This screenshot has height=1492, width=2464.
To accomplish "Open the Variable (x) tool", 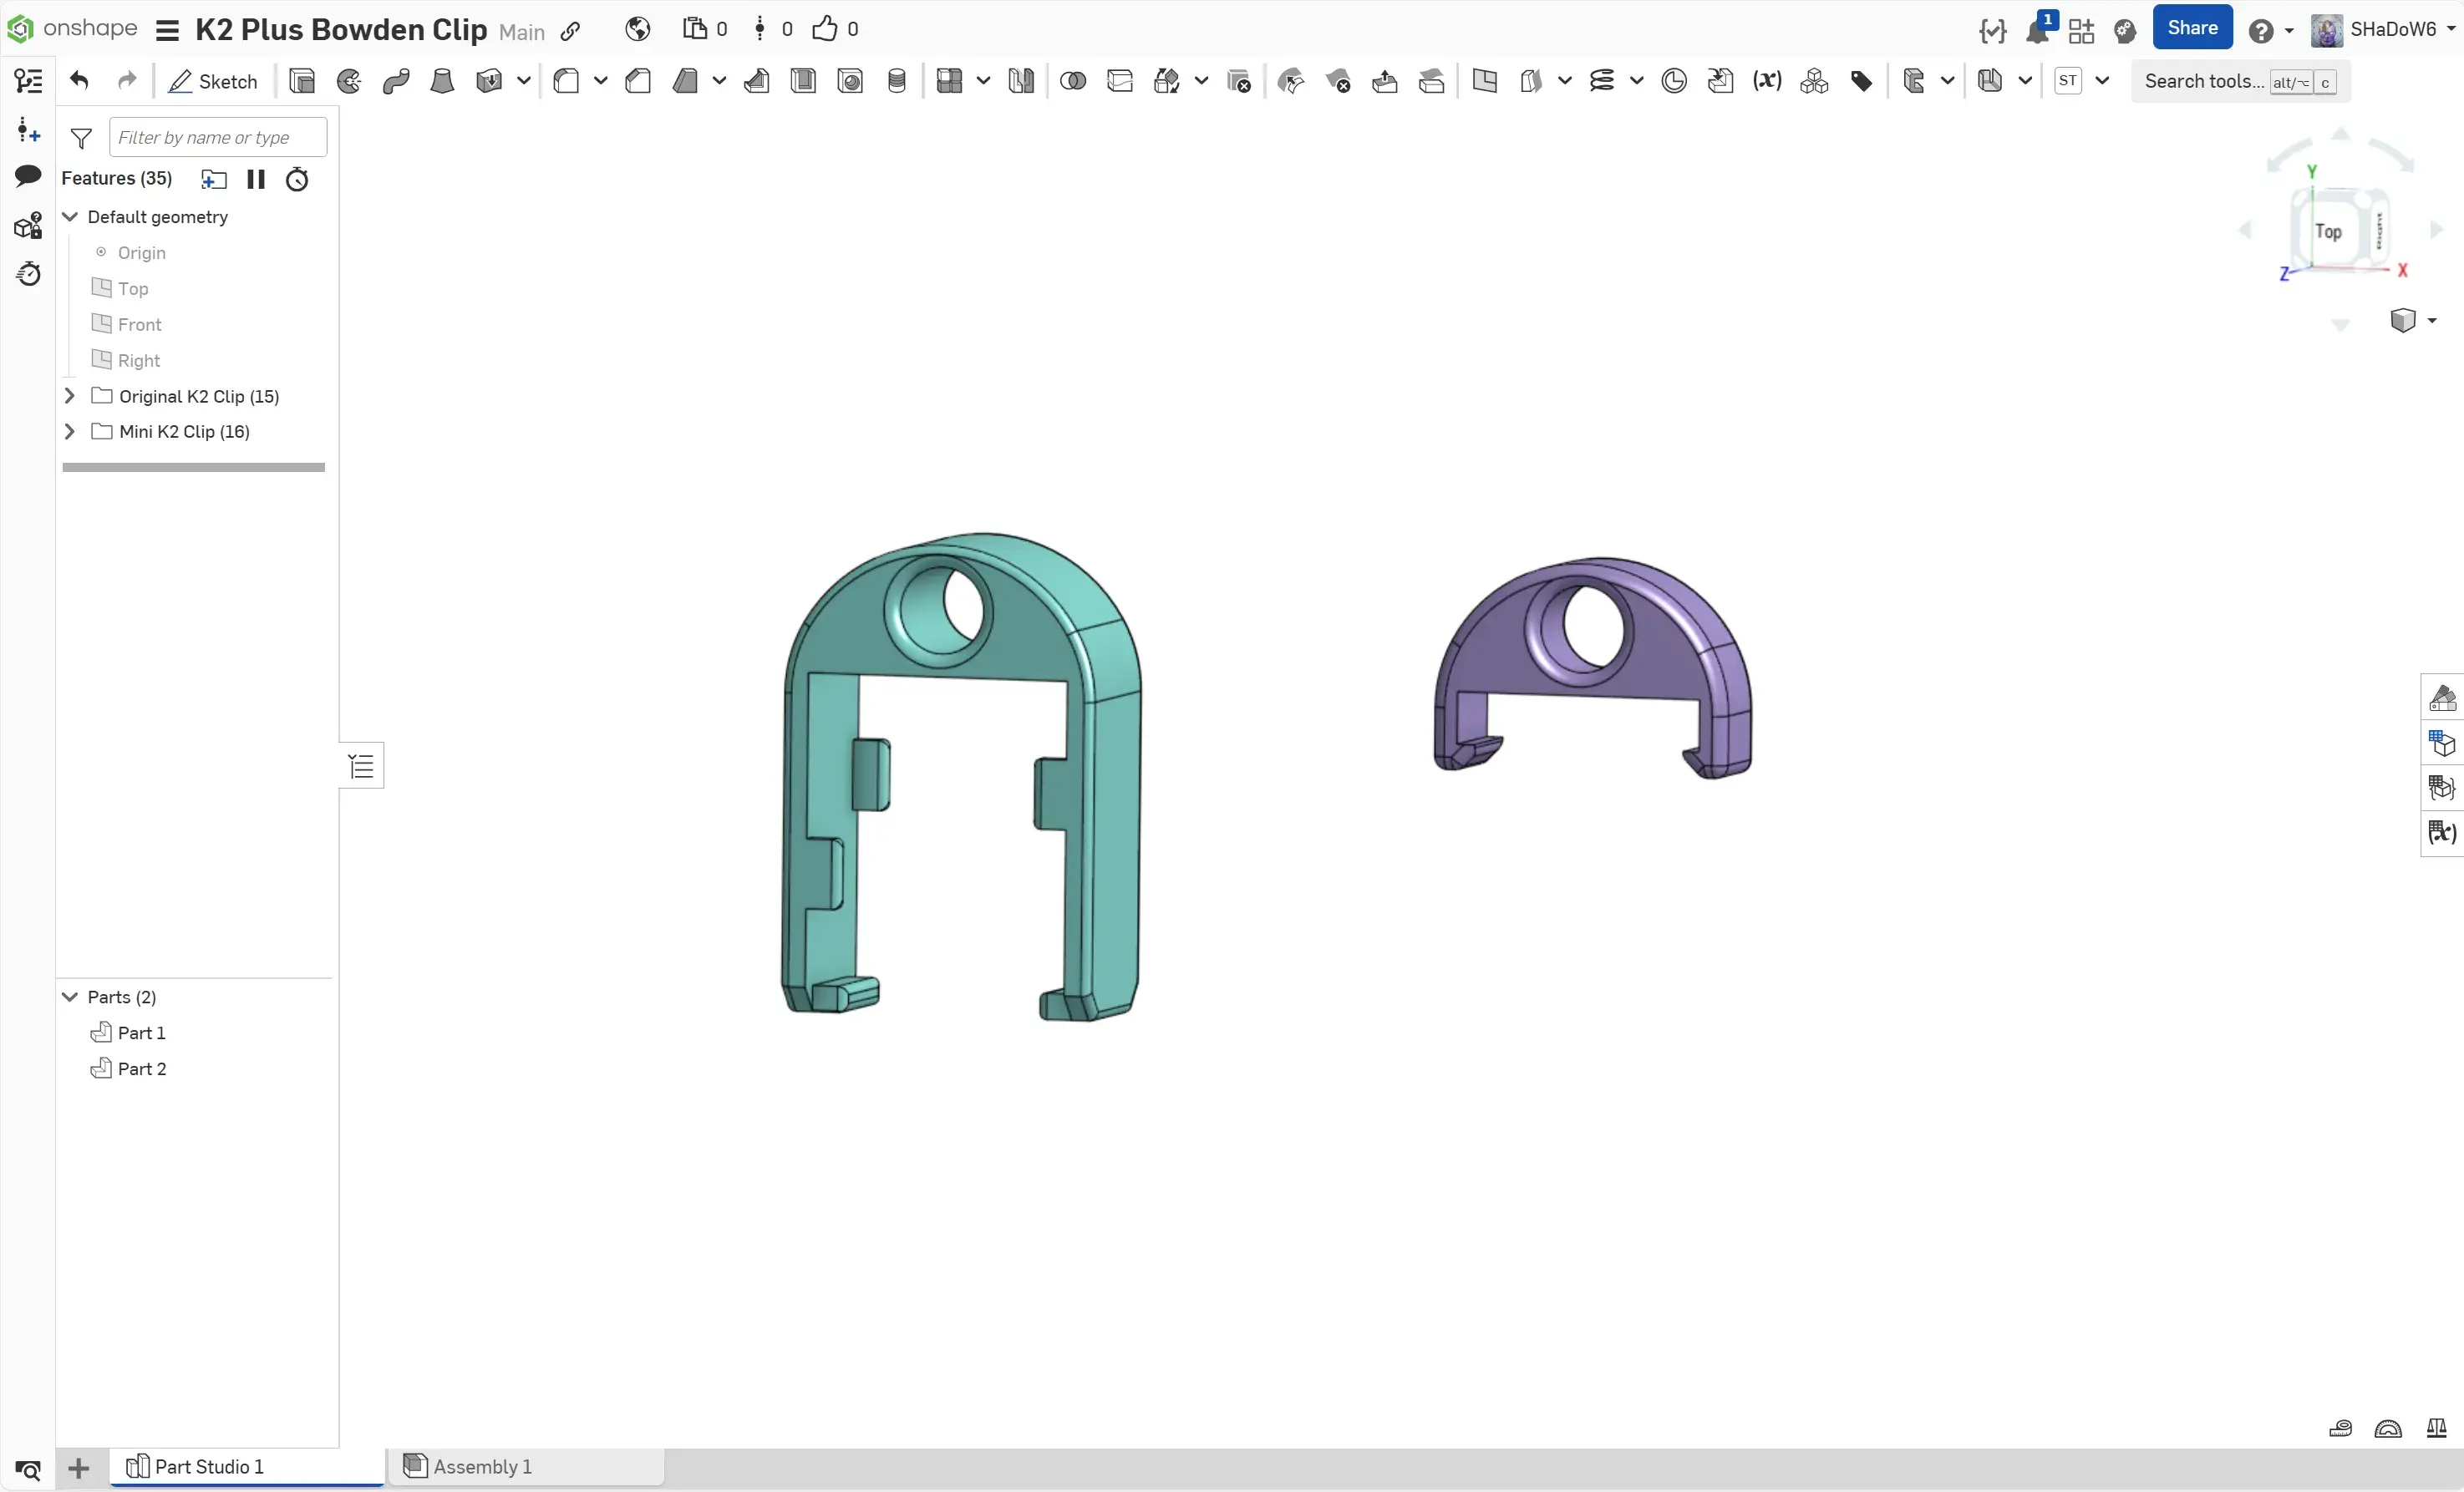I will 1767,81.
